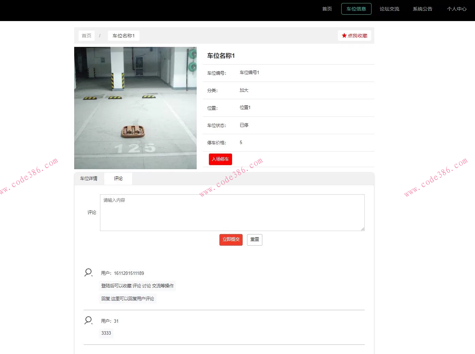475x354 pixels.
Task: Select the 评论 comments tab
Action: point(118,178)
